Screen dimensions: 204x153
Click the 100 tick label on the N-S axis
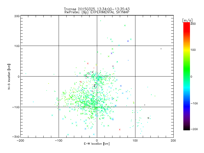tap(17, 46)
